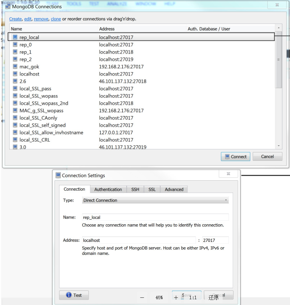Select the rep_2 connection name
The width and height of the screenshot is (290, 305).
coord(26,59)
